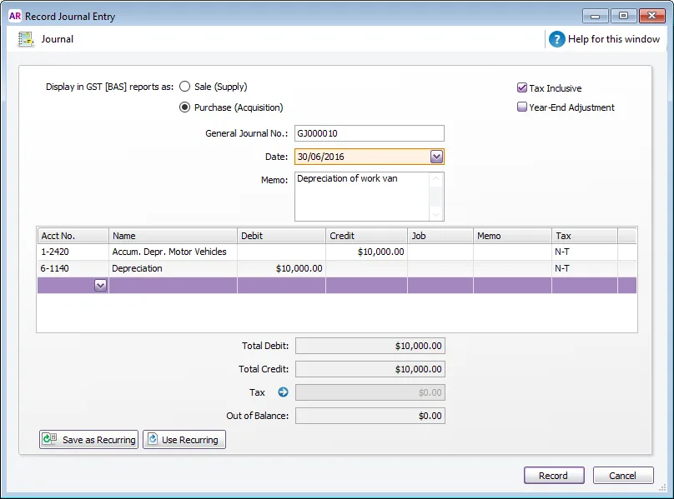Uncheck the Tax Inclusive checkbox

(522, 88)
